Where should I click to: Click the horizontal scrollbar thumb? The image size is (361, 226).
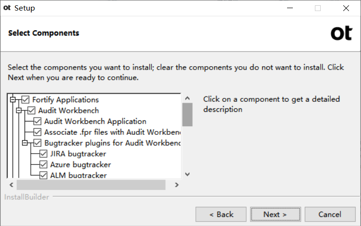coord(91,185)
